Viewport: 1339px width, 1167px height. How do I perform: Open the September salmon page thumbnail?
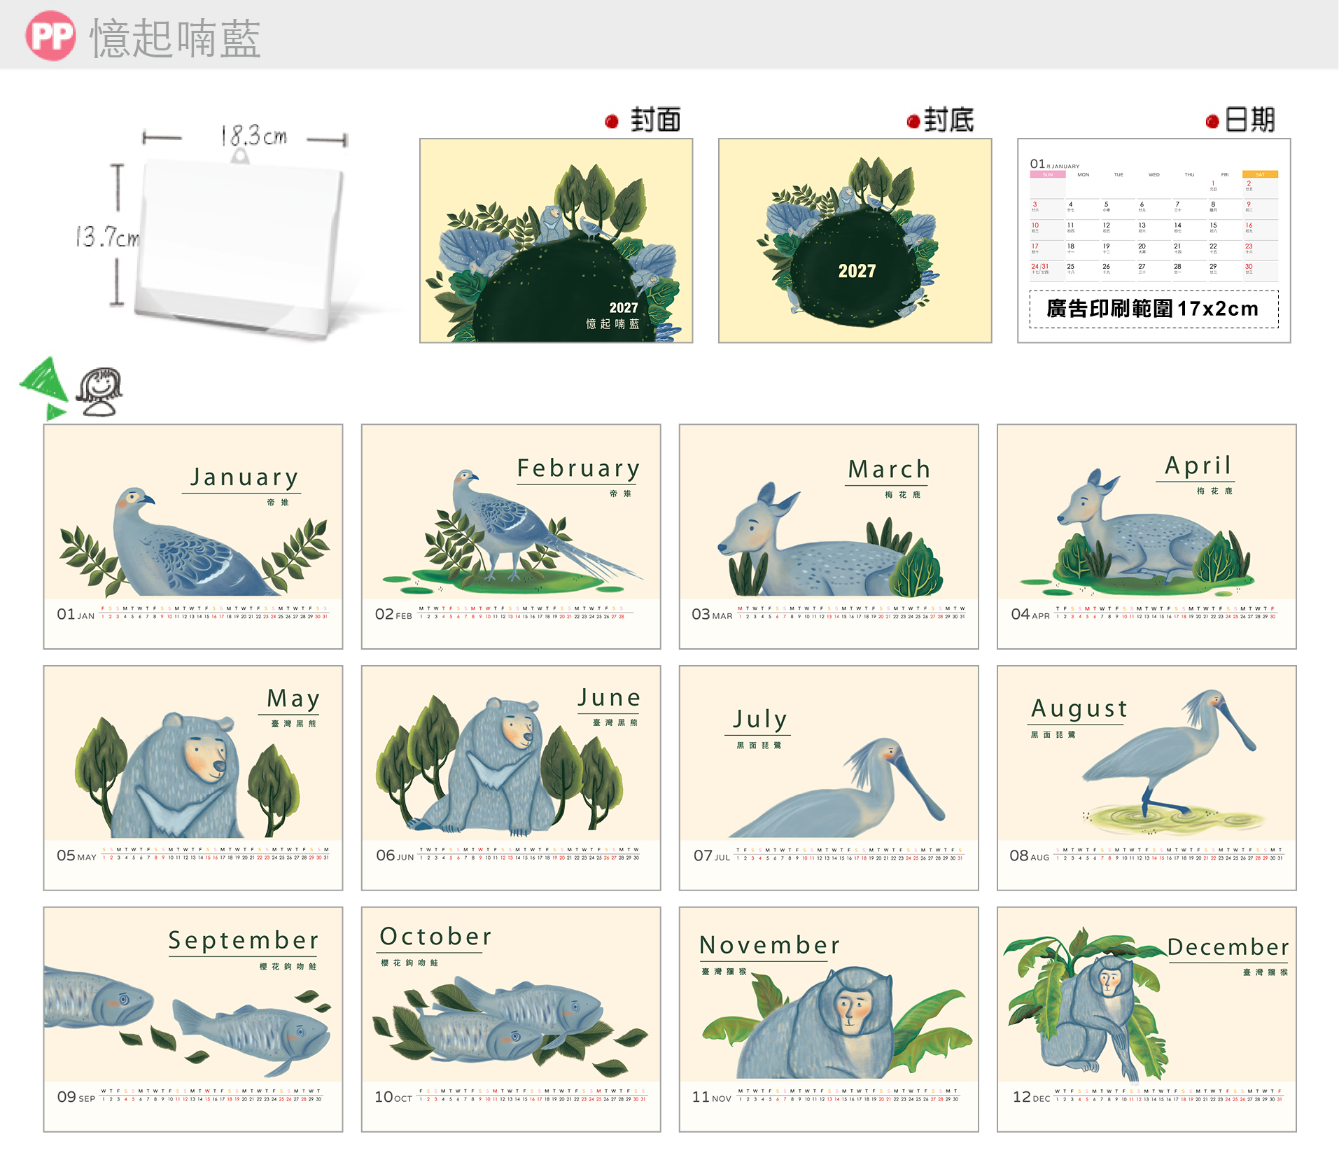pos(193,1019)
